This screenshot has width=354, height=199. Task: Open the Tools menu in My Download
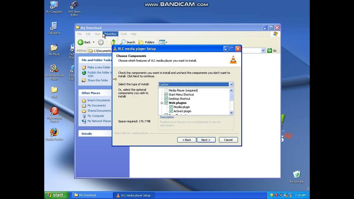click(123, 34)
